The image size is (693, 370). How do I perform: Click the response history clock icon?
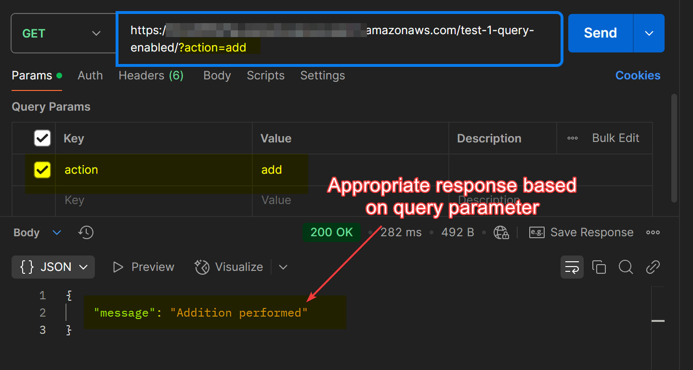click(86, 233)
